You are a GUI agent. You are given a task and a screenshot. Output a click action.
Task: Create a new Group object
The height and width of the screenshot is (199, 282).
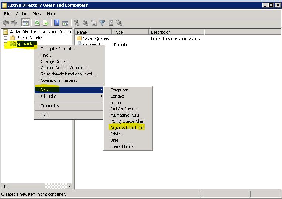click(x=128, y=102)
